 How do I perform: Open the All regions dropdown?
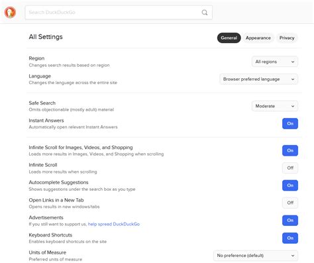[x=275, y=62]
